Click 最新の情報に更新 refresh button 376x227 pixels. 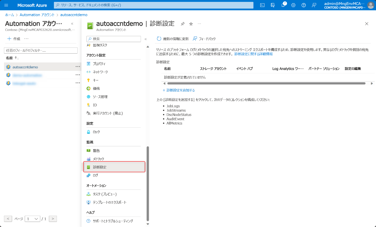pyautogui.click(x=173, y=39)
